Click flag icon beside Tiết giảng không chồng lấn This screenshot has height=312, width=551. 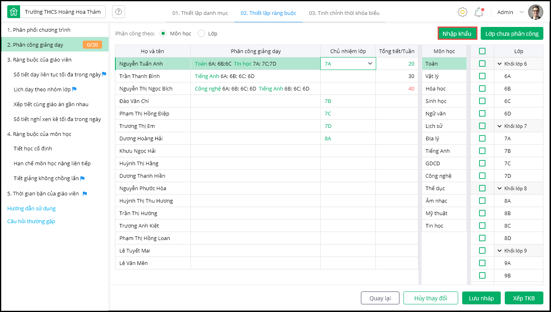82,179
